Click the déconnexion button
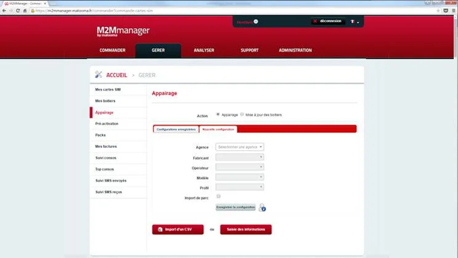The height and width of the screenshot is (258, 458). click(x=328, y=22)
